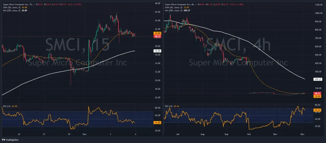The width and height of the screenshot is (326, 143).
Task: Click the orange 40.88 EMA price tag
Action: pyautogui.click(x=157, y=33)
